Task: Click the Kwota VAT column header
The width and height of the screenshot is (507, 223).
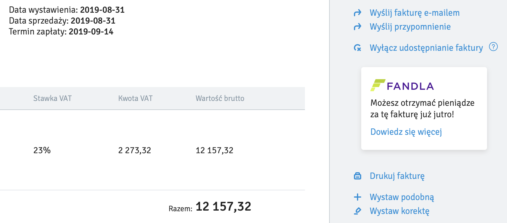Action: [135, 98]
